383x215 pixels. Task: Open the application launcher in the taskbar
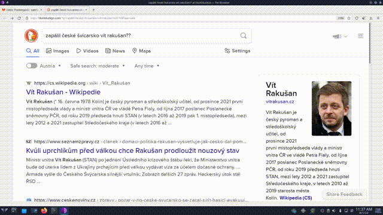[4, 211]
